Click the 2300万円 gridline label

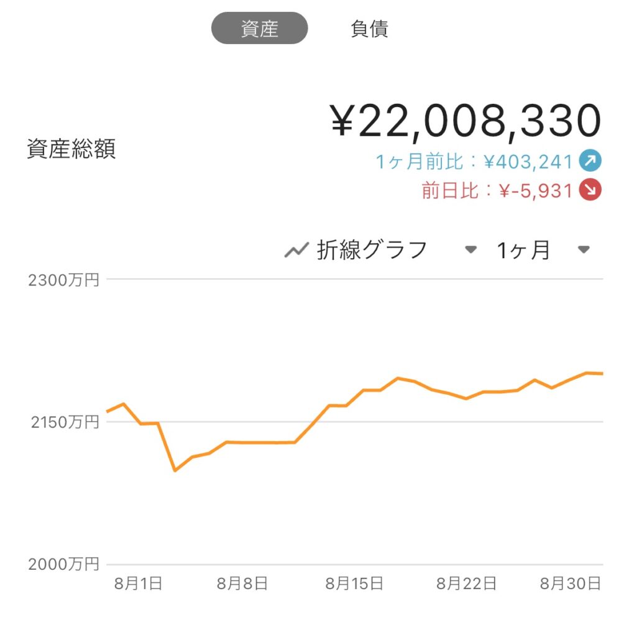tap(64, 280)
